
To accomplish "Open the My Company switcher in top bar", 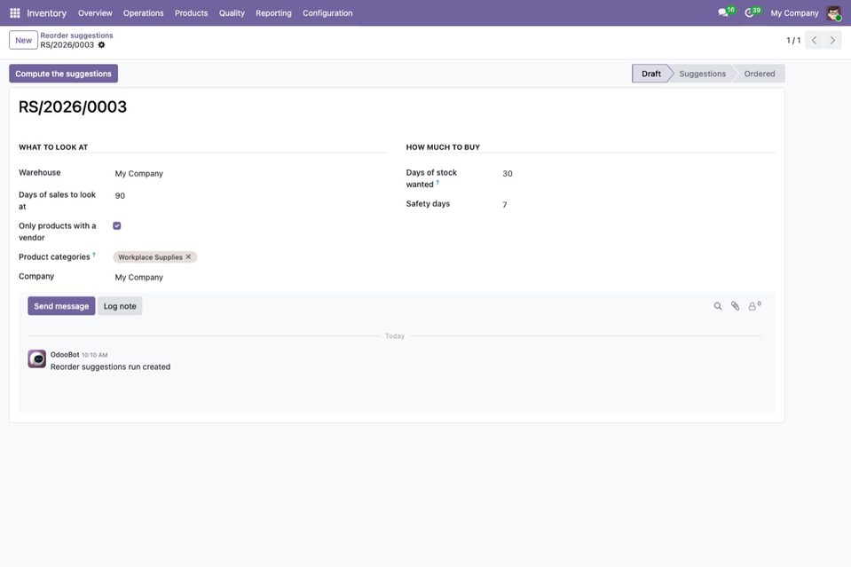I will pyautogui.click(x=794, y=13).
